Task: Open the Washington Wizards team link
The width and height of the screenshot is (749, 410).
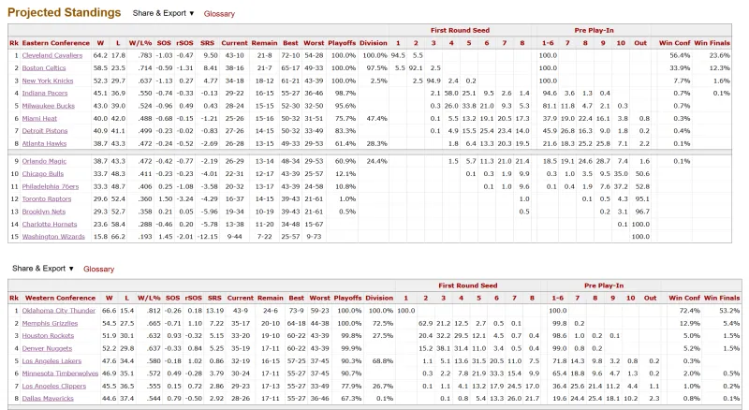Action: [x=53, y=237]
